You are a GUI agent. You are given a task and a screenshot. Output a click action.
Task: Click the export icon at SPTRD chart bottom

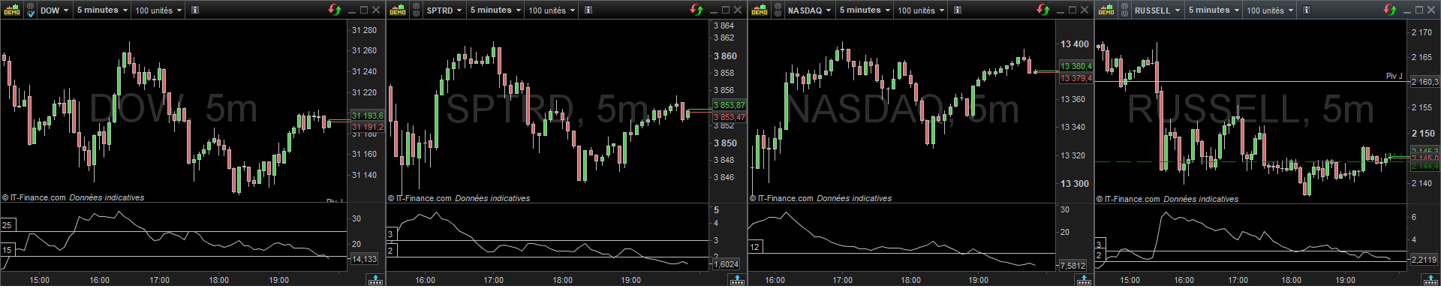[x=737, y=280]
